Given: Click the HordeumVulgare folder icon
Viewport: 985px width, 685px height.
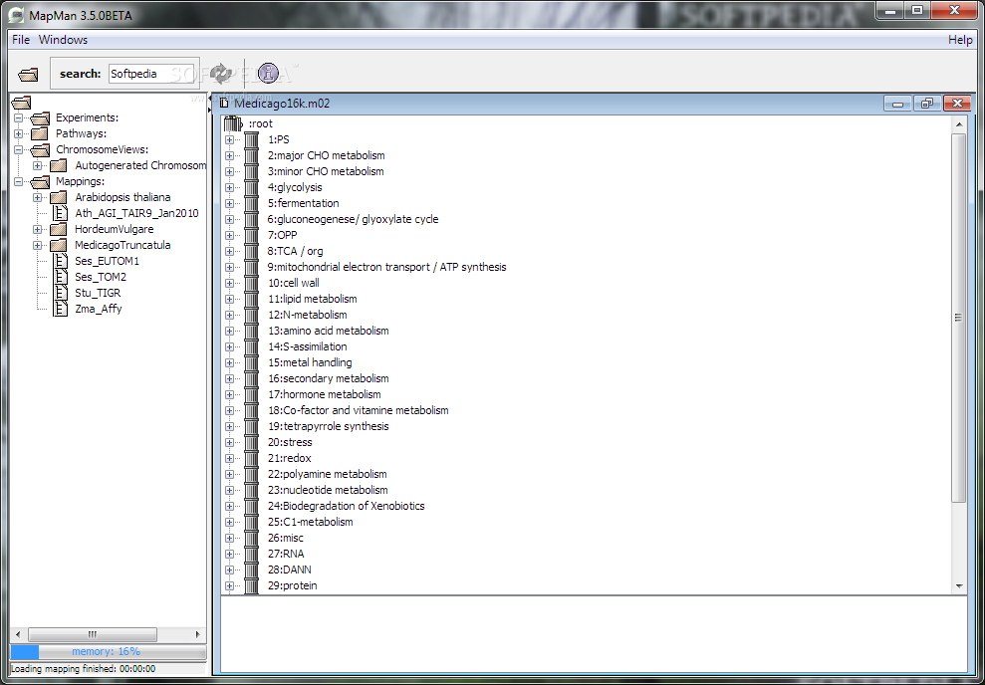Looking at the screenshot, I should pos(59,230).
